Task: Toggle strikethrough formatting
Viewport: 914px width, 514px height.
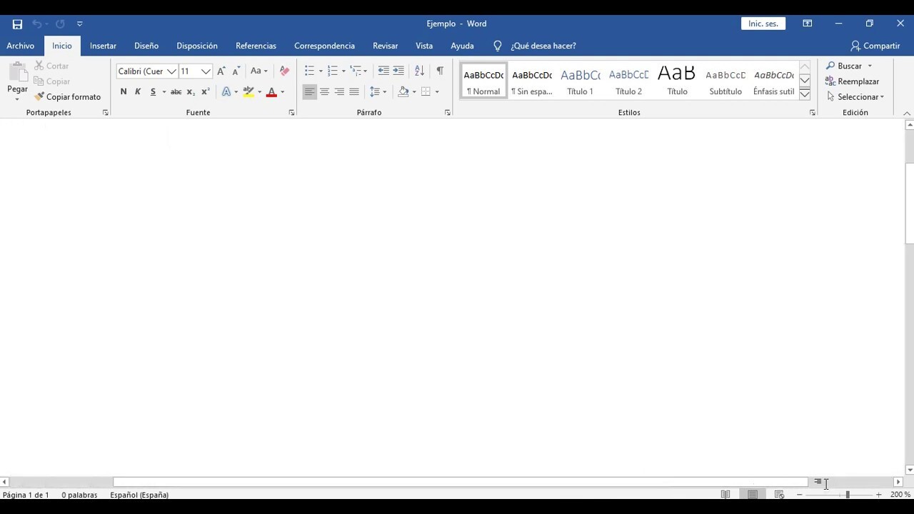Action: coord(176,91)
